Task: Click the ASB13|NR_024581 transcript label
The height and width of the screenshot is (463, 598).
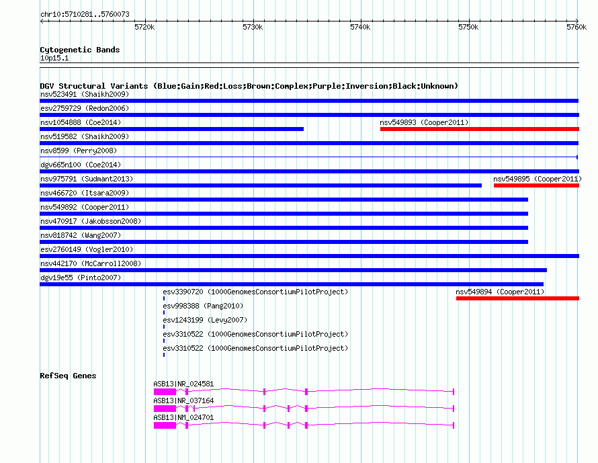Action: tap(183, 384)
